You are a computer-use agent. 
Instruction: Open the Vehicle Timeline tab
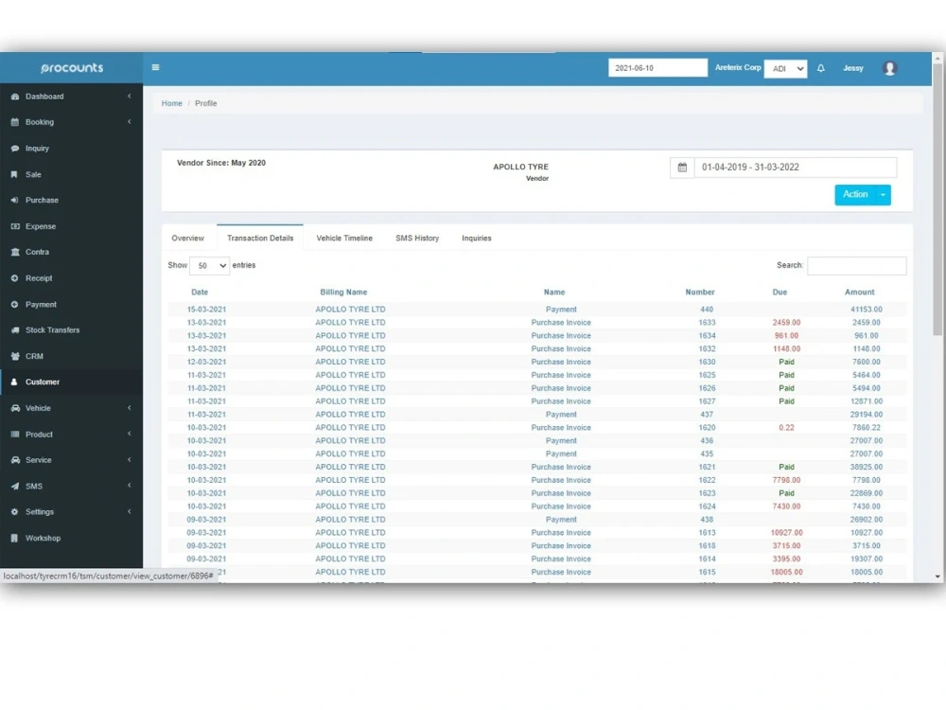pos(344,239)
